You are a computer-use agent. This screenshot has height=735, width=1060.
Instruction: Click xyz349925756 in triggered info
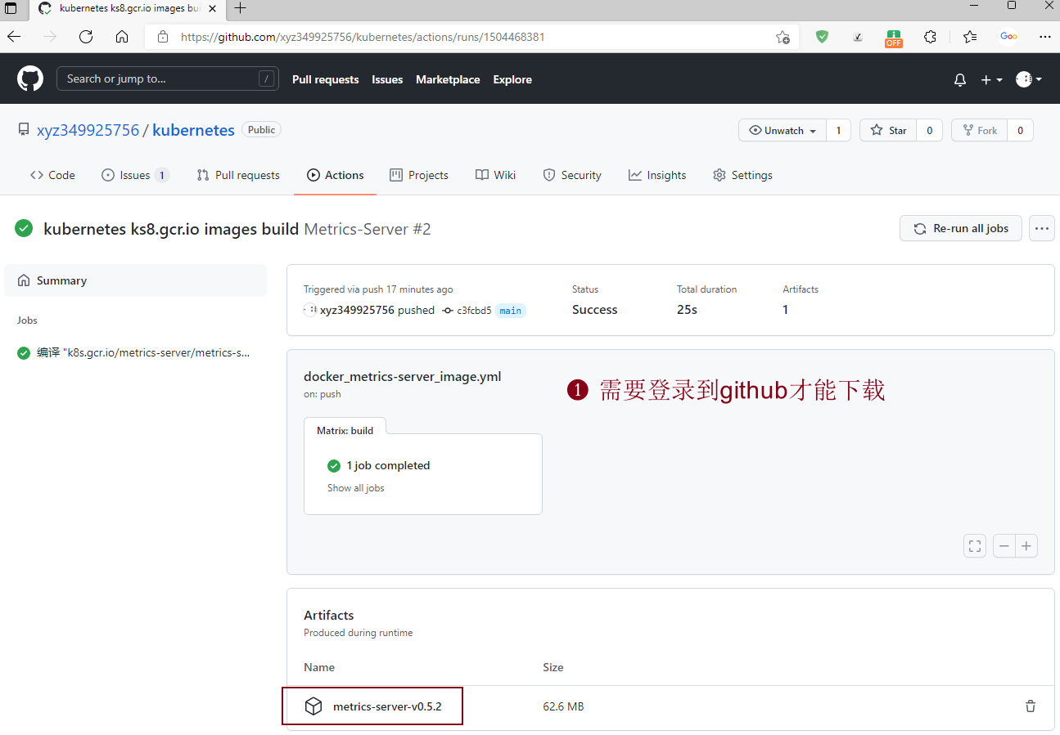pyautogui.click(x=357, y=310)
